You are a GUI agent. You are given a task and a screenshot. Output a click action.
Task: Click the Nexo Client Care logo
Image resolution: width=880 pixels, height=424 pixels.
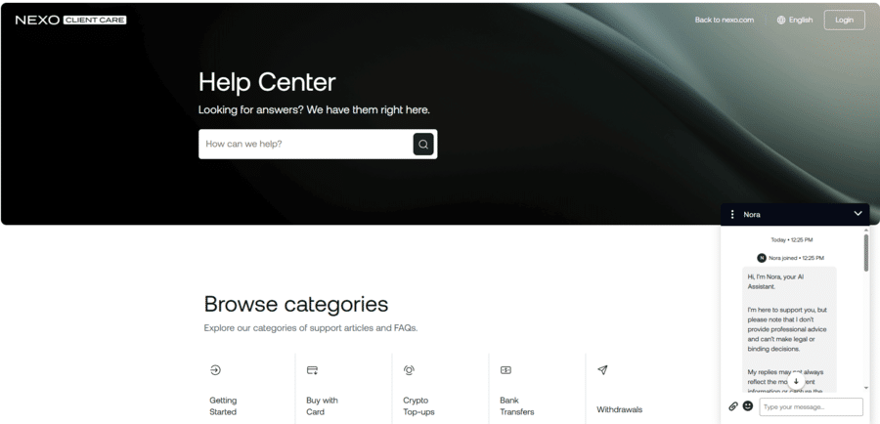pyautogui.click(x=70, y=20)
